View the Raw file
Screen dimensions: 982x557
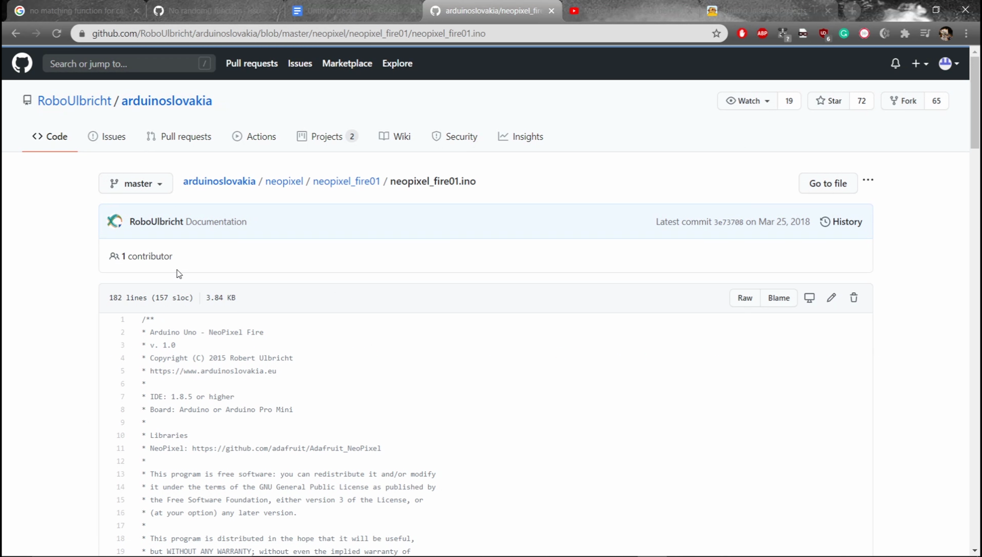coord(745,298)
